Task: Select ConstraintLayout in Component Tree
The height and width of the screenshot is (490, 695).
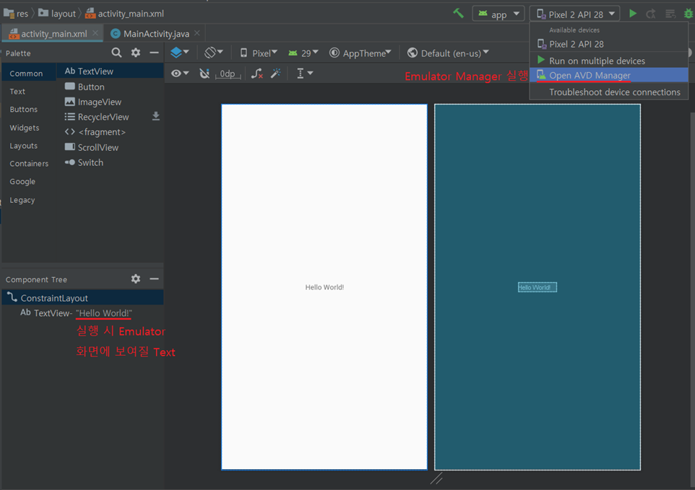Action: click(83, 298)
